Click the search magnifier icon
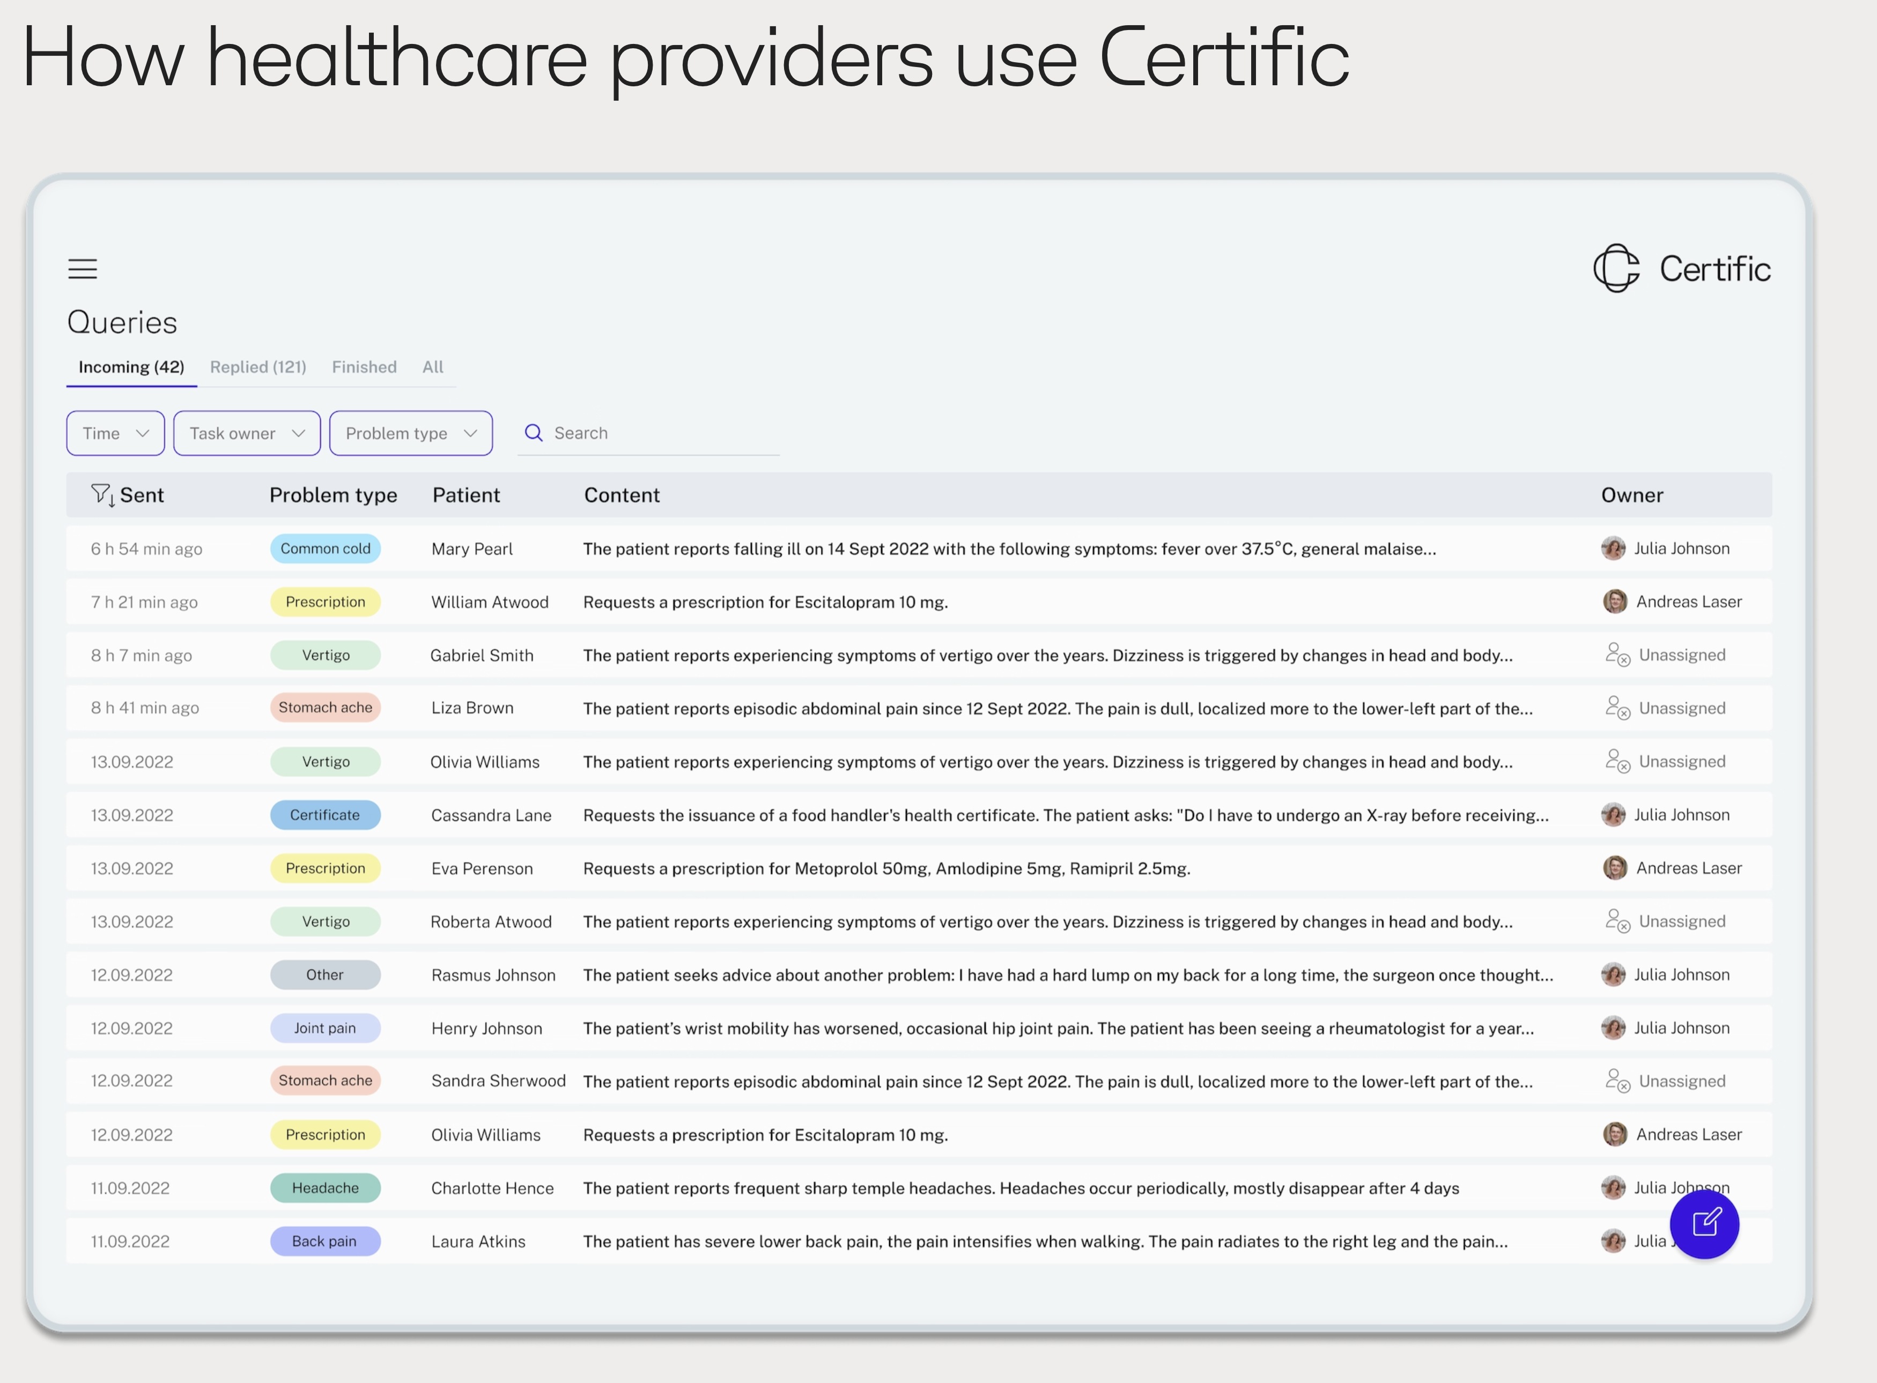The image size is (1877, 1383). pos(534,433)
